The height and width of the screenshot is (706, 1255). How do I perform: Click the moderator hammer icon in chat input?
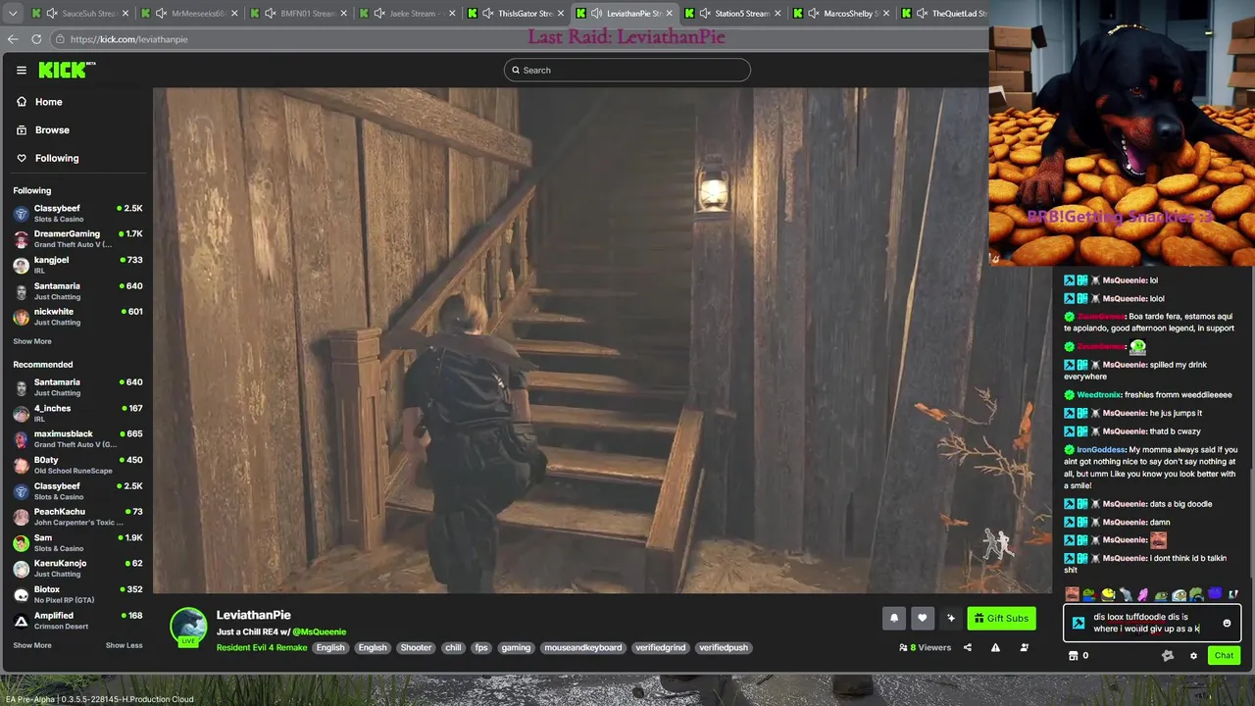tap(1079, 624)
